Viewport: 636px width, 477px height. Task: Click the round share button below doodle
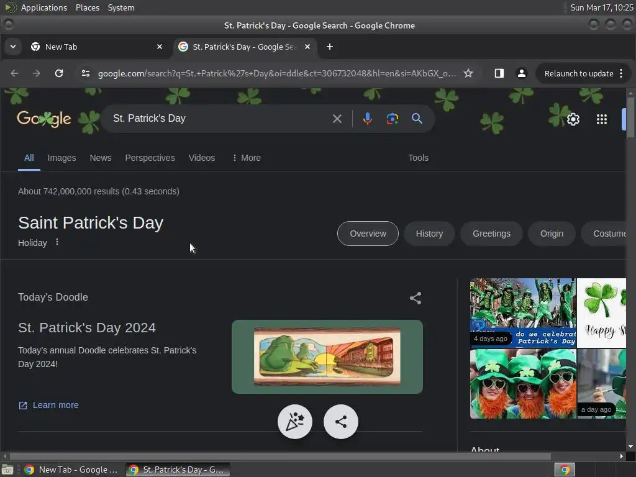(x=341, y=422)
